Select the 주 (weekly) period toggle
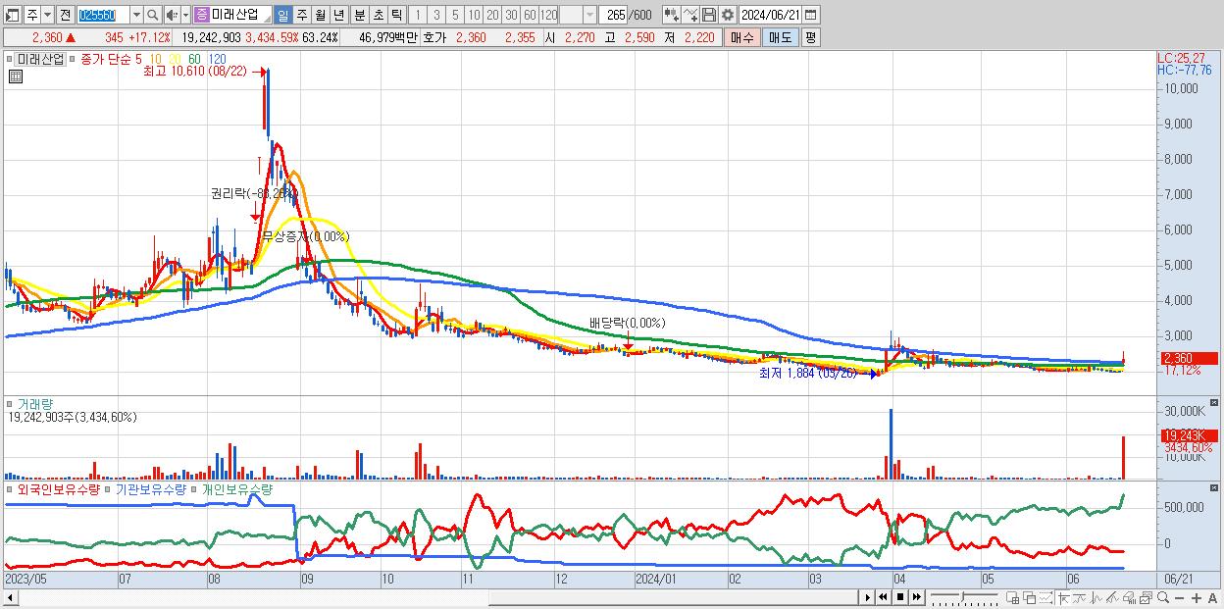This screenshot has height=609, width=1224. click(x=301, y=15)
